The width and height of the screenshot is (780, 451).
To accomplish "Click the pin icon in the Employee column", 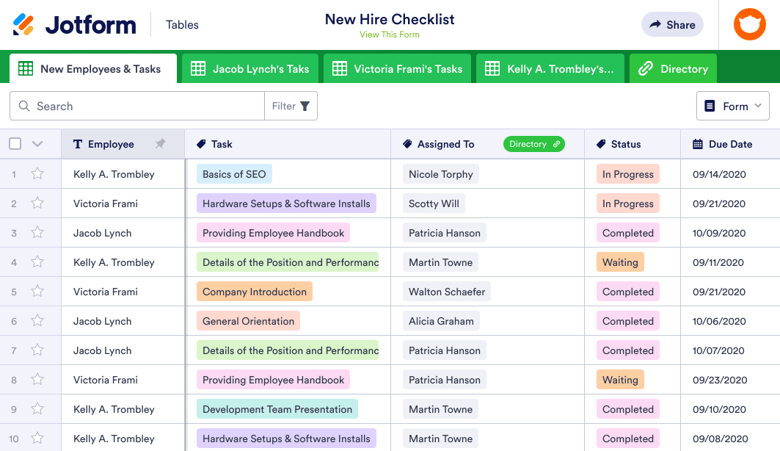I will click(160, 145).
